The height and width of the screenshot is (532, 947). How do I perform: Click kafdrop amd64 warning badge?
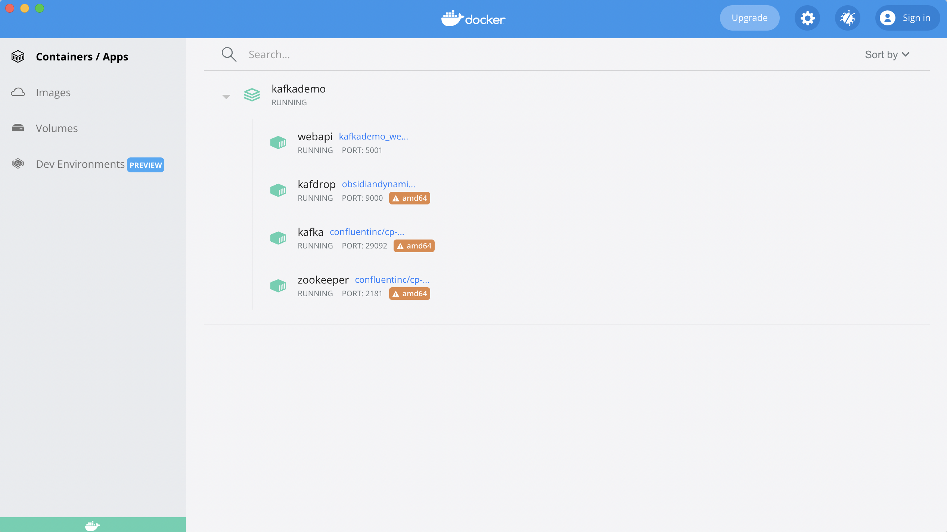pos(410,198)
